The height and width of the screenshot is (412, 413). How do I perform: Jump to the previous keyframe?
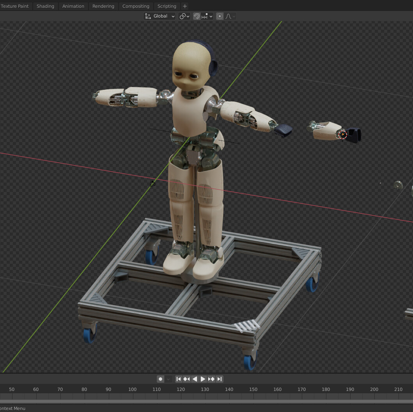coord(186,379)
